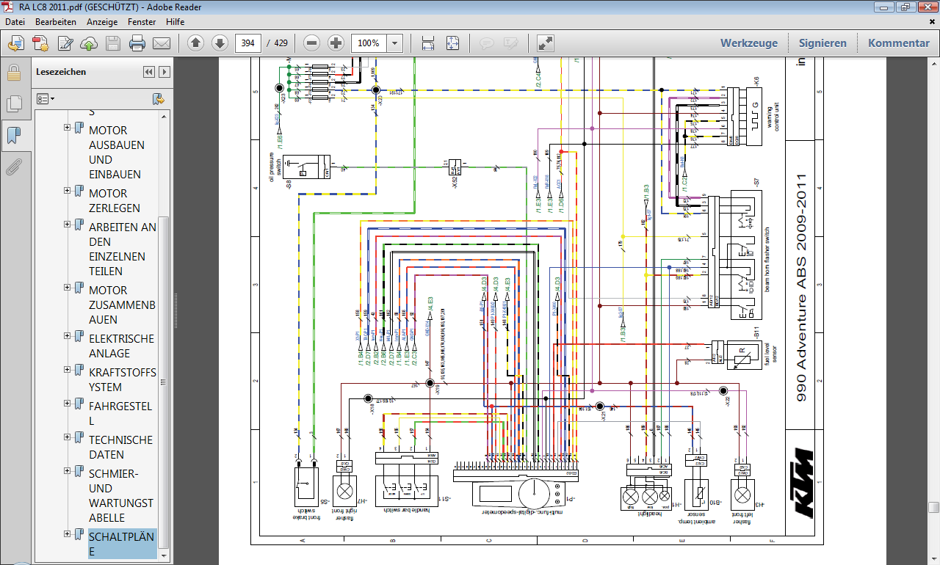
Task: Toggle the bookmarks panel side button
Action: (13, 136)
